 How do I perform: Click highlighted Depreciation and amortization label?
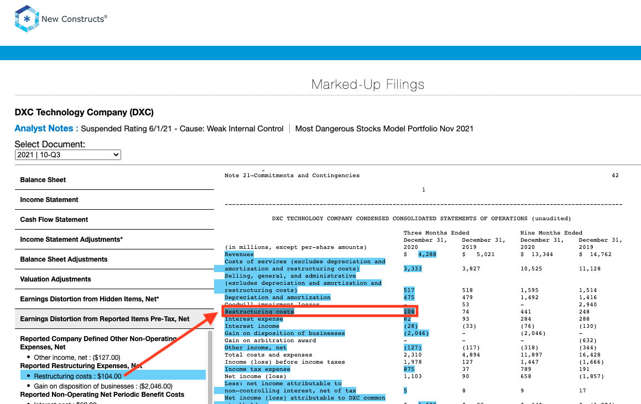(x=278, y=297)
